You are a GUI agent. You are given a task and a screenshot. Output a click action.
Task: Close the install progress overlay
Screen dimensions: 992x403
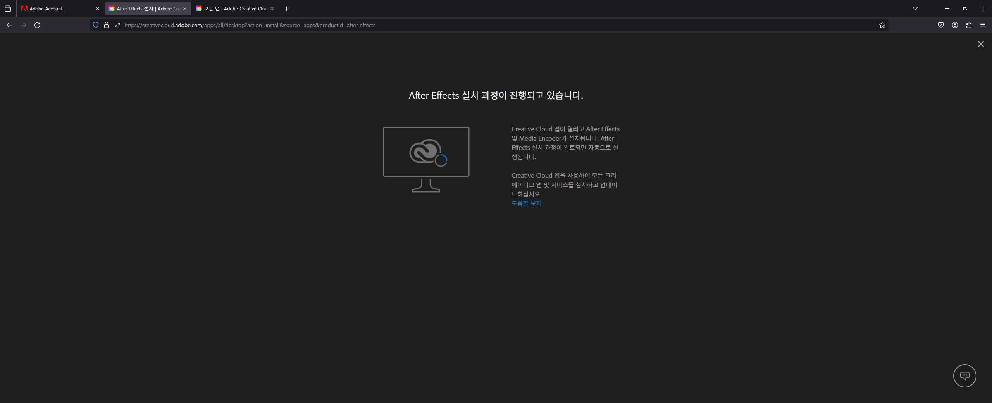click(x=981, y=44)
